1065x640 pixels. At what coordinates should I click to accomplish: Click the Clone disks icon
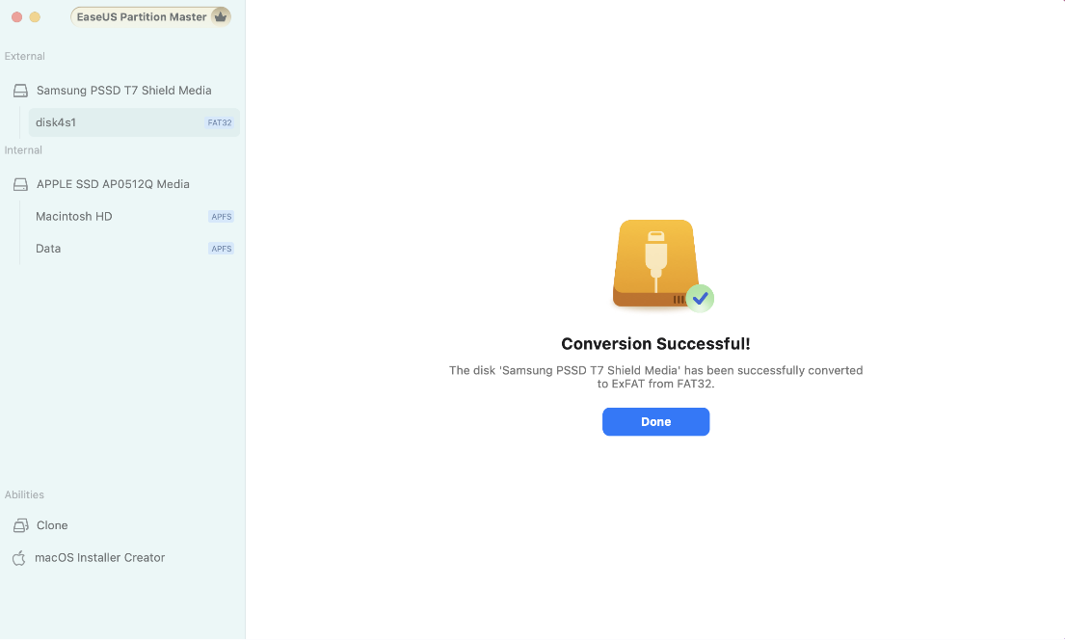pos(20,525)
